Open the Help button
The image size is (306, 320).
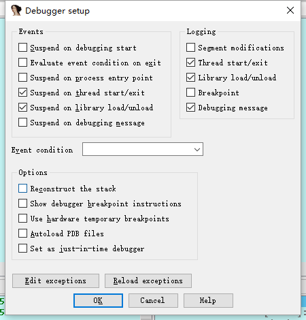pos(208,300)
